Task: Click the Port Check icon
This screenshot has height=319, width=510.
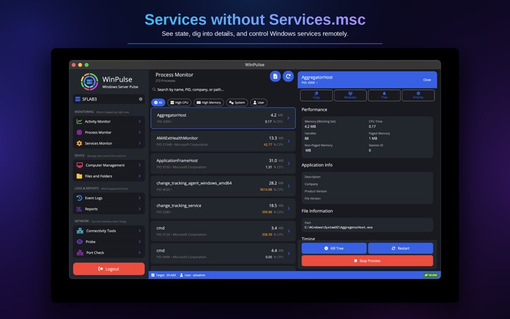Action: coord(80,253)
